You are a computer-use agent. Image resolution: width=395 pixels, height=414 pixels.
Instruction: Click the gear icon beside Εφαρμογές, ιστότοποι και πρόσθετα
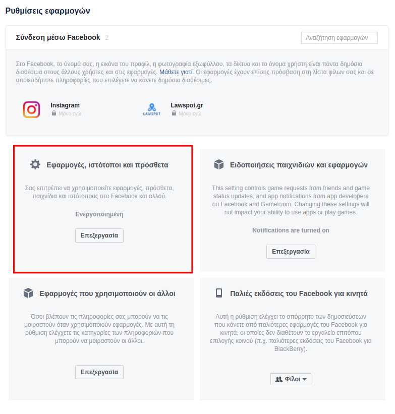[x=35, y=164]
